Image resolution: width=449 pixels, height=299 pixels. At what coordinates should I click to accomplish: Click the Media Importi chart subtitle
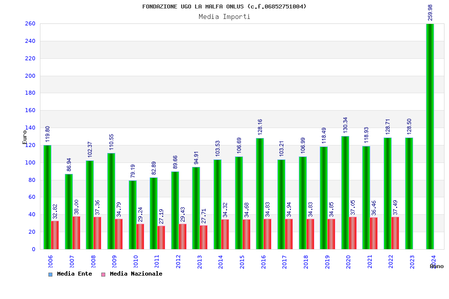224,16
